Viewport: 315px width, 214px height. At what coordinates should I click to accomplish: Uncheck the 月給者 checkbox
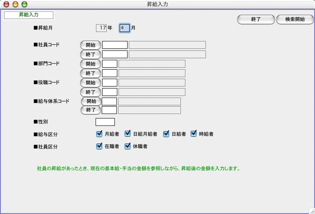pyautogui.click(x=99, y=134)
